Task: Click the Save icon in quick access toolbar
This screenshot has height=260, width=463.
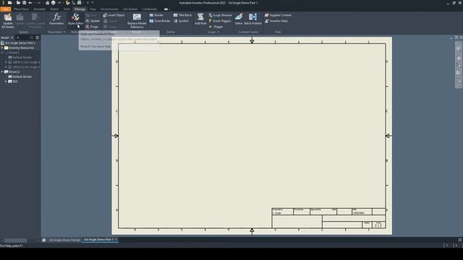Action: coord(24,3)
